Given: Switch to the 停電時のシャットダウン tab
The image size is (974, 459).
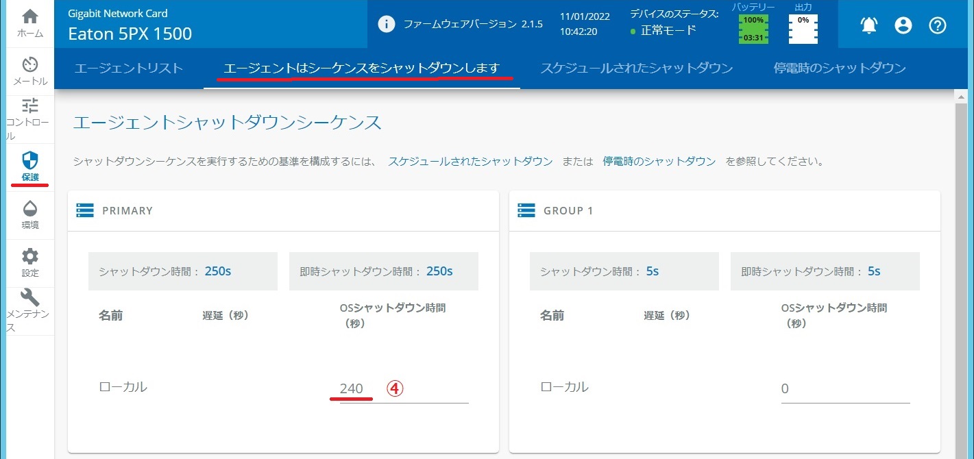Looking at the screenshot, I should click(840, 68).
